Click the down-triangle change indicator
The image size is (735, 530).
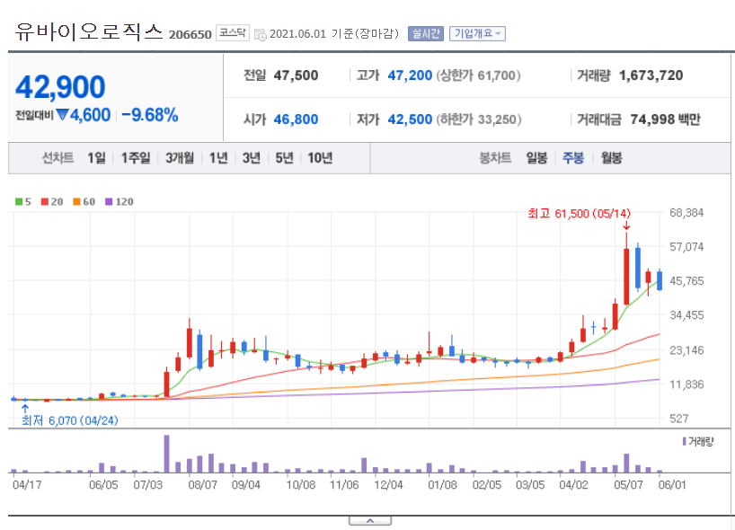[x=62, y=114]
